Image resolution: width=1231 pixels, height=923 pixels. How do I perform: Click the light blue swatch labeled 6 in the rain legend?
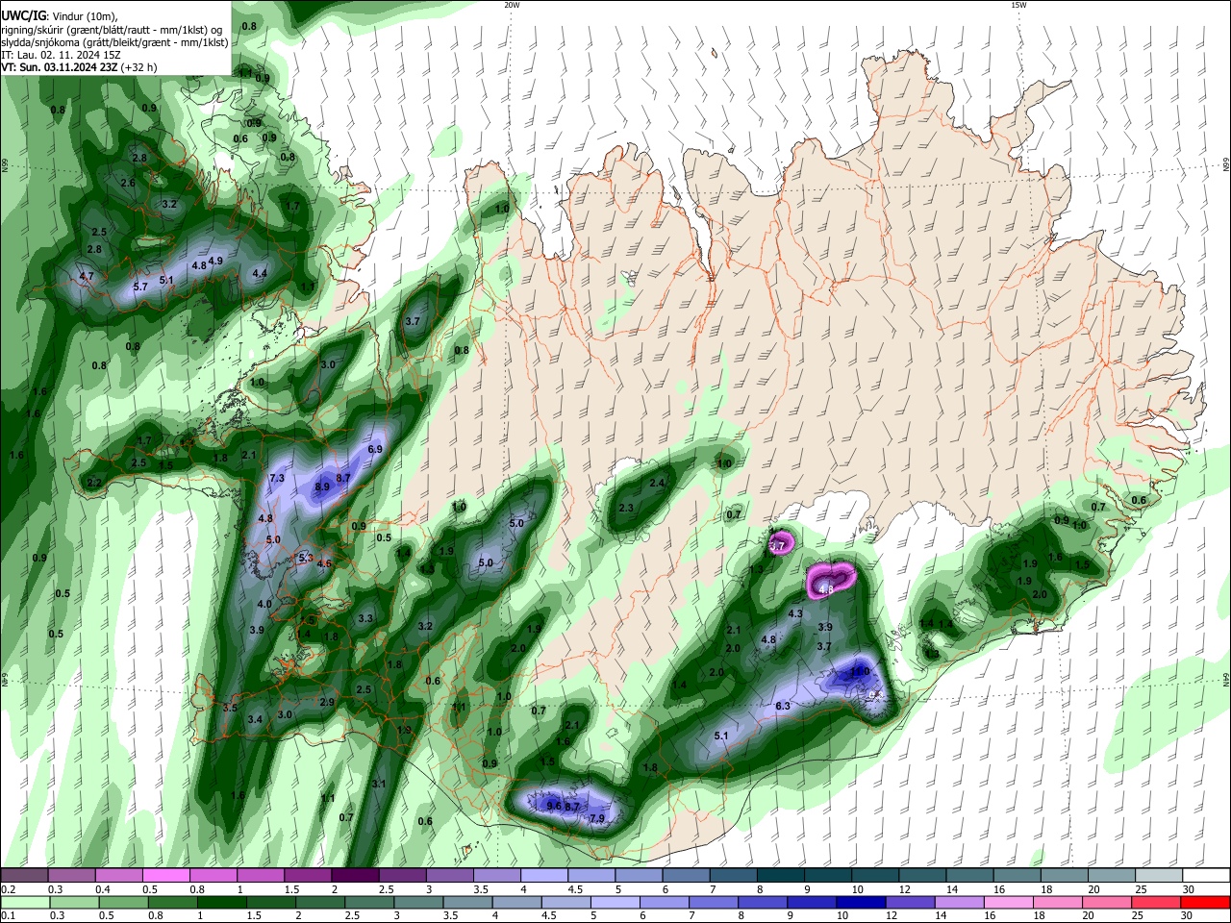coord(665,903)
